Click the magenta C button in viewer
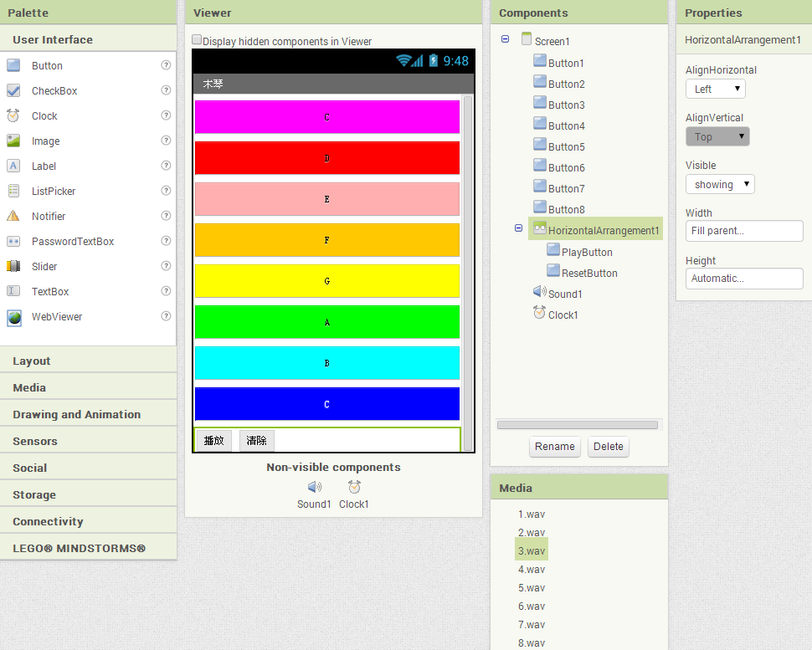 [326, 117]
